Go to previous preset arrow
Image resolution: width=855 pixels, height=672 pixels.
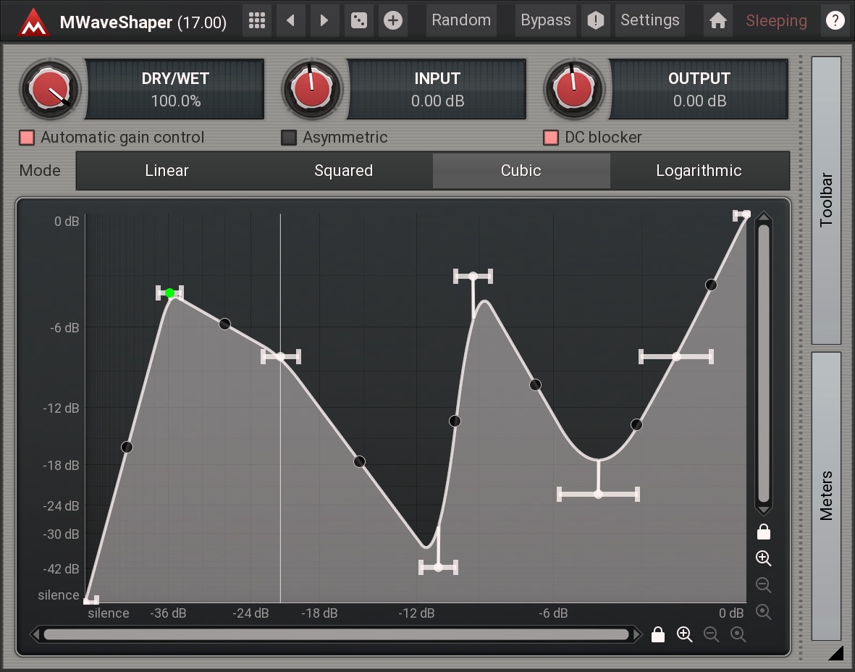pyautogui.click(x=290, y=20)
